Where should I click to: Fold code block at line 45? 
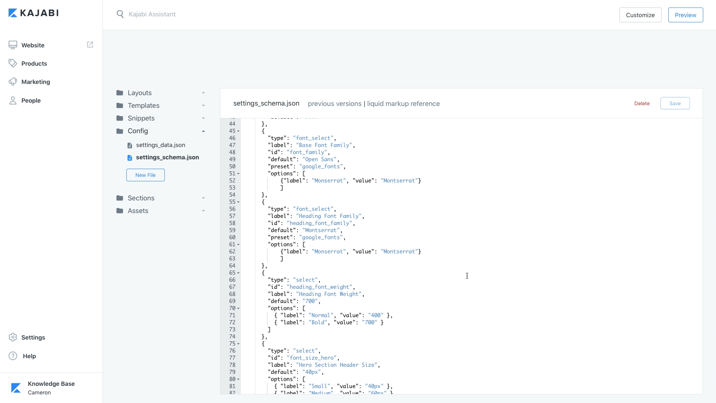coord(238,131)
